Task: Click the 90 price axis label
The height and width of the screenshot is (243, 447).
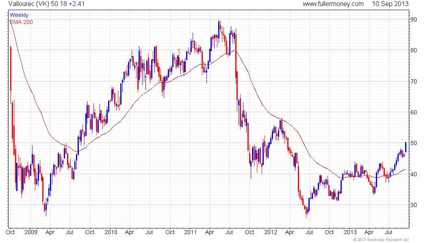Action: [413, 19]
